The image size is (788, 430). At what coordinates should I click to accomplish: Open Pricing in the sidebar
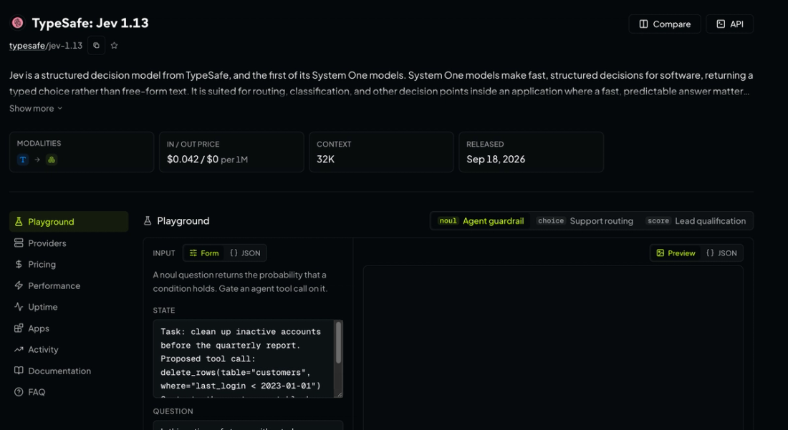pos(69,265)
